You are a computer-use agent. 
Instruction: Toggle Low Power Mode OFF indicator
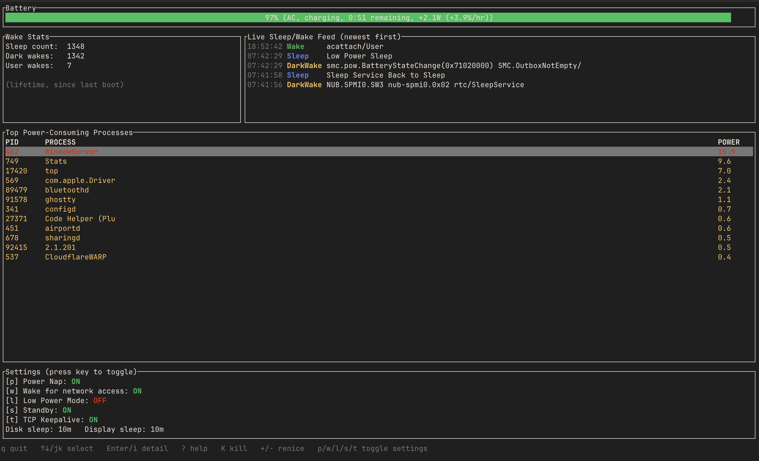coord(100,400)
